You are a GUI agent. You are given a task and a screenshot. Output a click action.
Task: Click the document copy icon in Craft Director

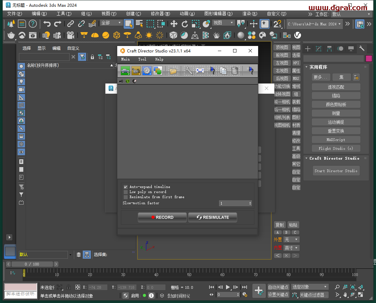click(x=223, y=71)
